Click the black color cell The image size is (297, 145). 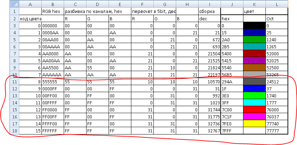click(254, 26)
